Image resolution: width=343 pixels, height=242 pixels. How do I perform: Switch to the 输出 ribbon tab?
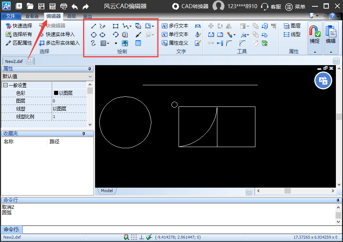[88, 16]
